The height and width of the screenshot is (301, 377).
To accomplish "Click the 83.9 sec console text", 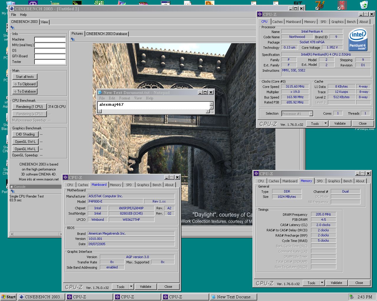I will [x=16, y=200].
